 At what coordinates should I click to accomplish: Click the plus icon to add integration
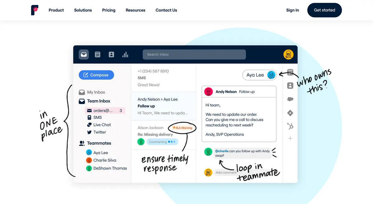[290, 138]
